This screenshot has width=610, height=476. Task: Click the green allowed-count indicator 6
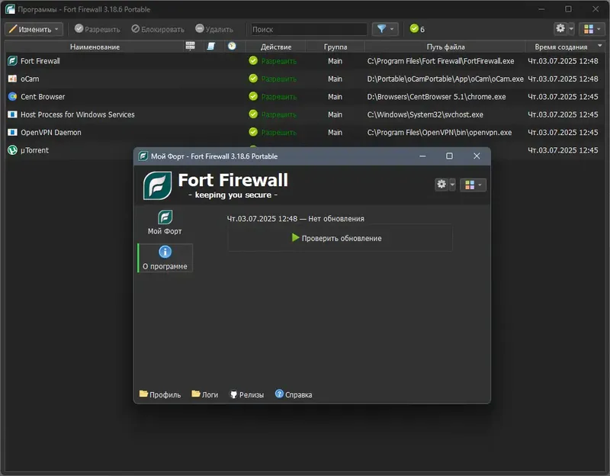pos(417,29)
